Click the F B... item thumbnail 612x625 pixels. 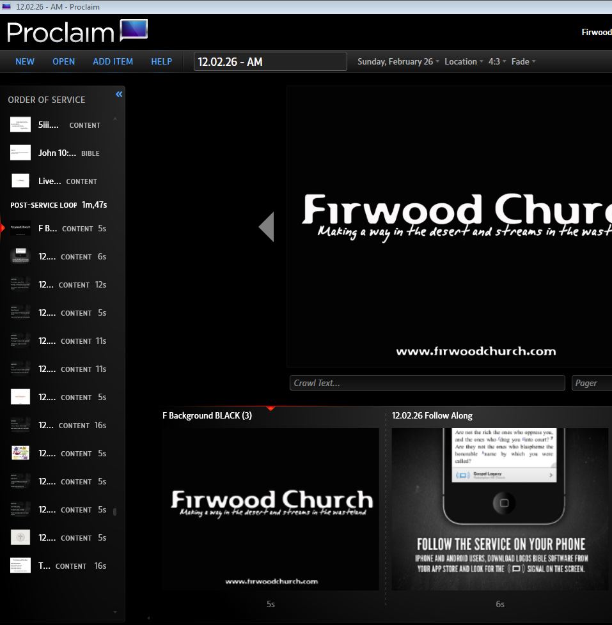click(x=20, y=228)
